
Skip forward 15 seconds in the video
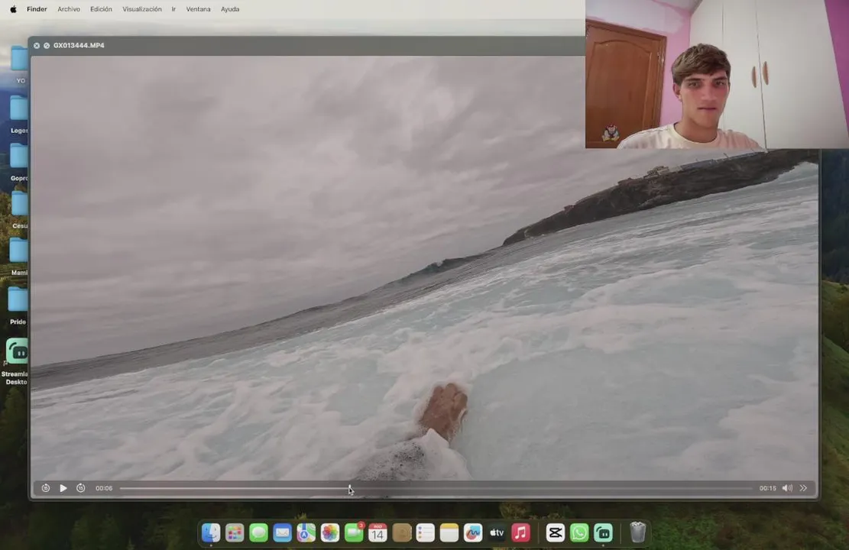81,488
